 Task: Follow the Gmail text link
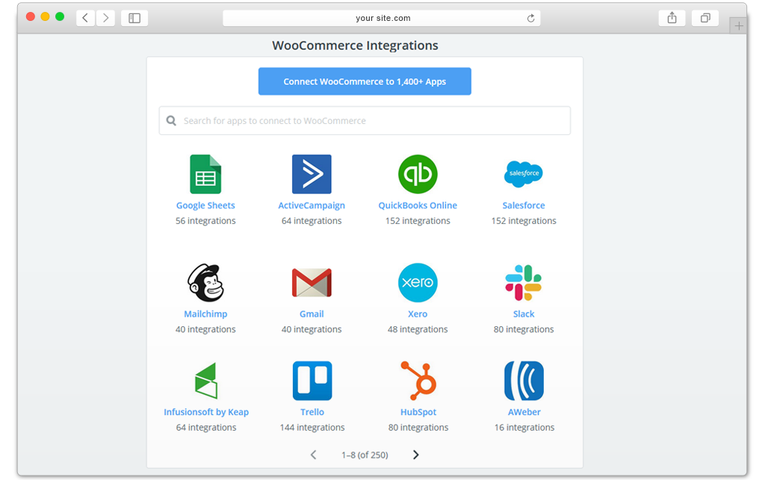coord(312,314)
